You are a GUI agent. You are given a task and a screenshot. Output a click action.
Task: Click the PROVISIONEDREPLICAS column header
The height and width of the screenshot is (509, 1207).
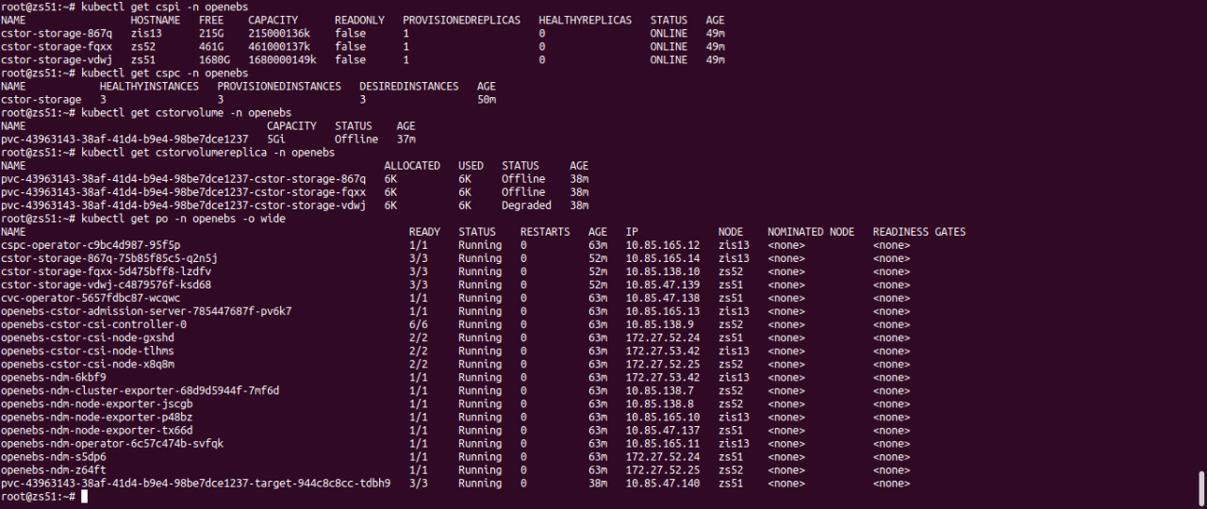tap(462, 20)
